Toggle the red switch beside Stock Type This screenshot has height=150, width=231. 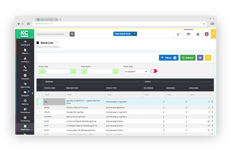click(154, 71)
